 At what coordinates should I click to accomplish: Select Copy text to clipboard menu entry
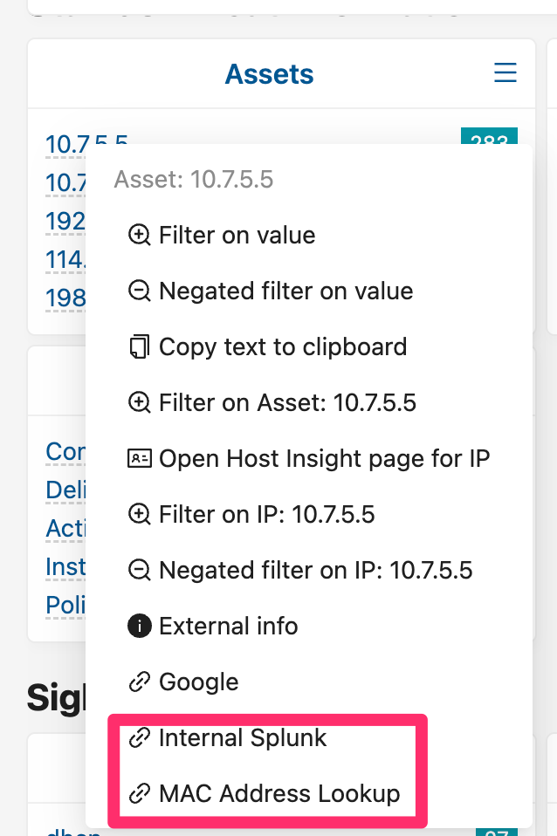point(283,346)
